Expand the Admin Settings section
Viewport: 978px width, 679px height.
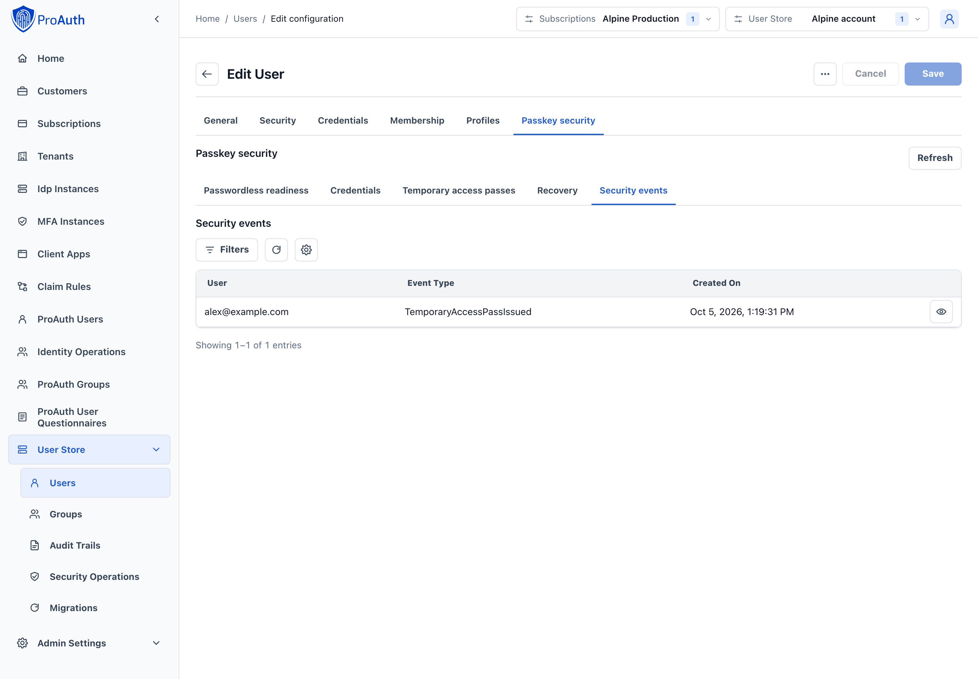click(x=89, y=643)
